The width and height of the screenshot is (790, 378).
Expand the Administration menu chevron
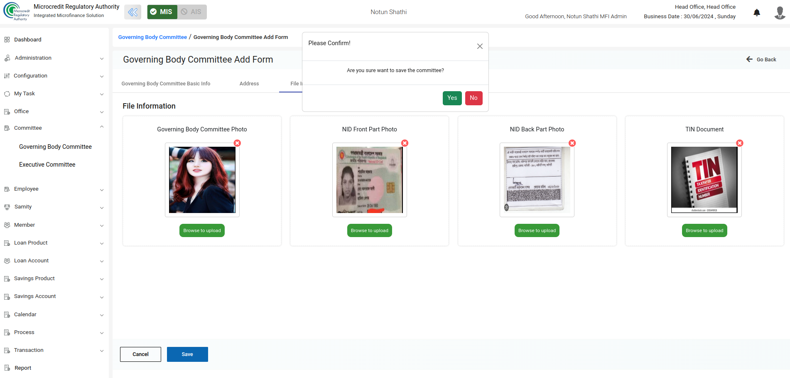(102, 58)
